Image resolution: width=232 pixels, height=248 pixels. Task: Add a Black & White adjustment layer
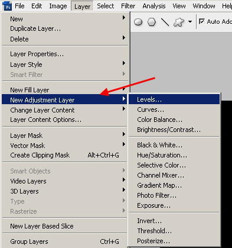coord(174,145)
